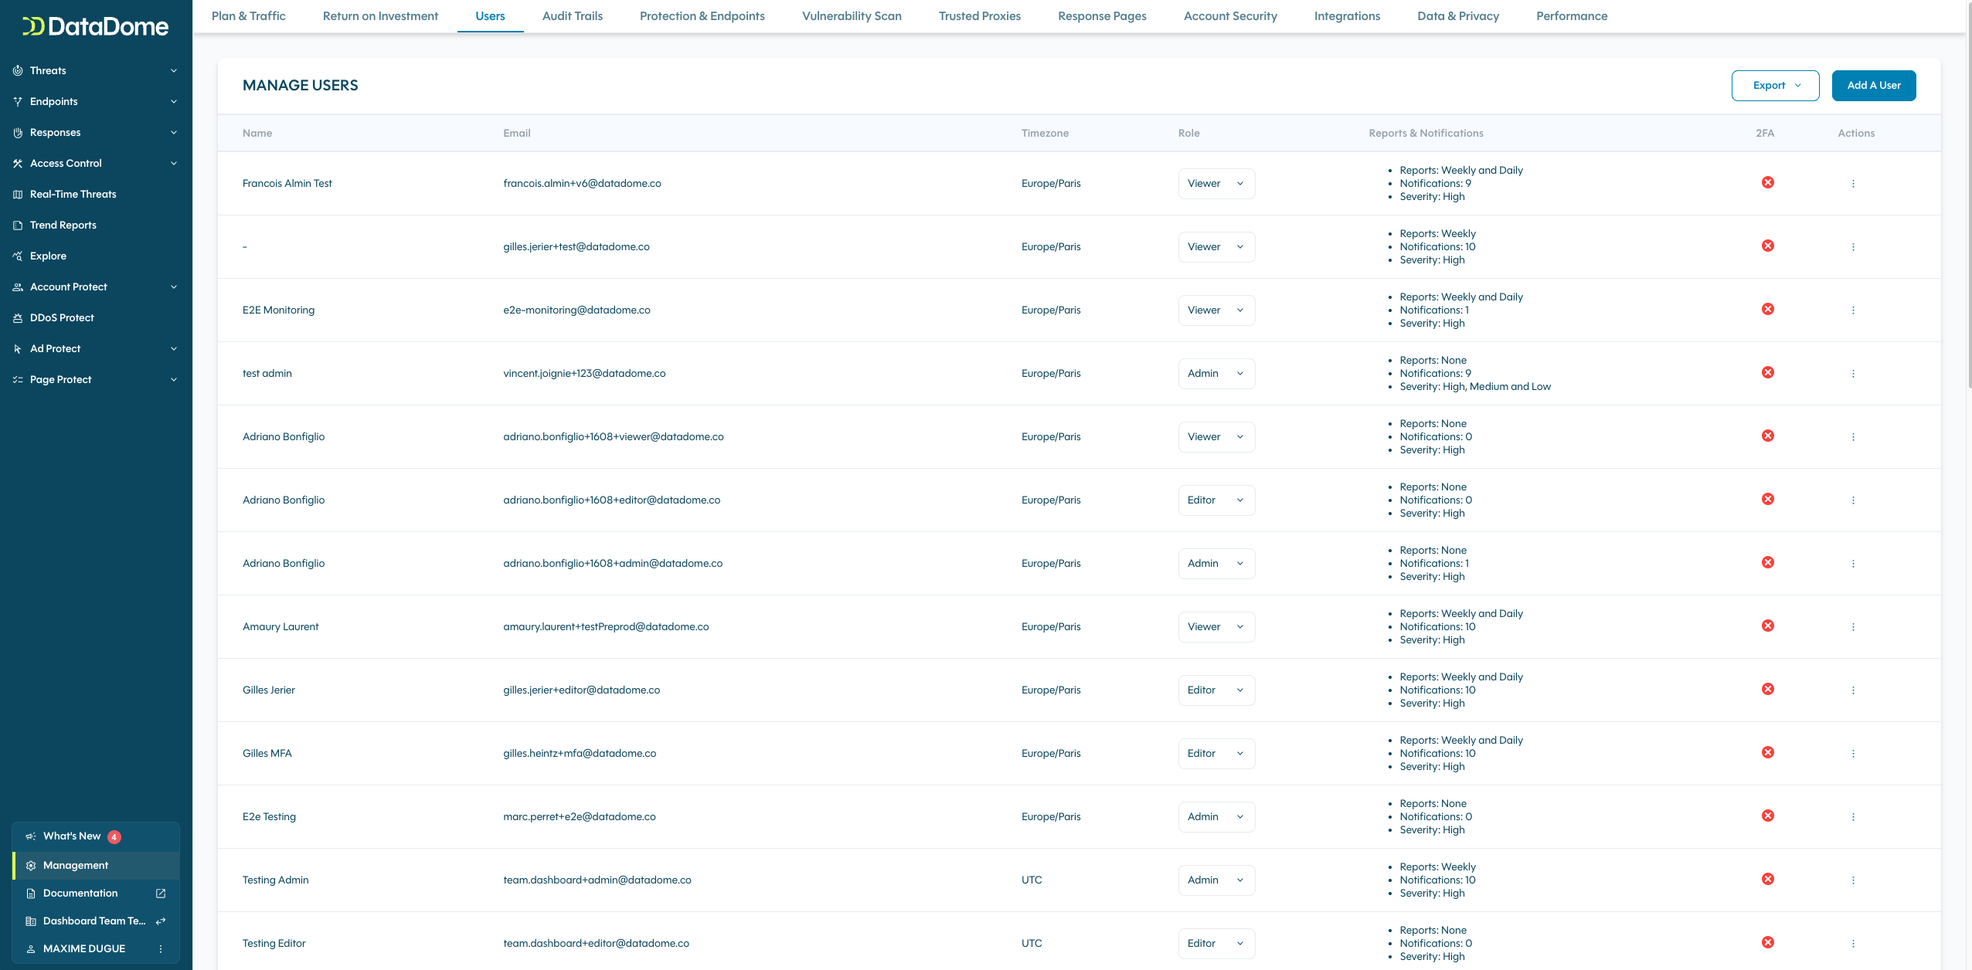Open role dropdown for Francois Almin Test
Image resolution: width=1972 pixels, height=970 pixels.
click(x=1216, y=184)
